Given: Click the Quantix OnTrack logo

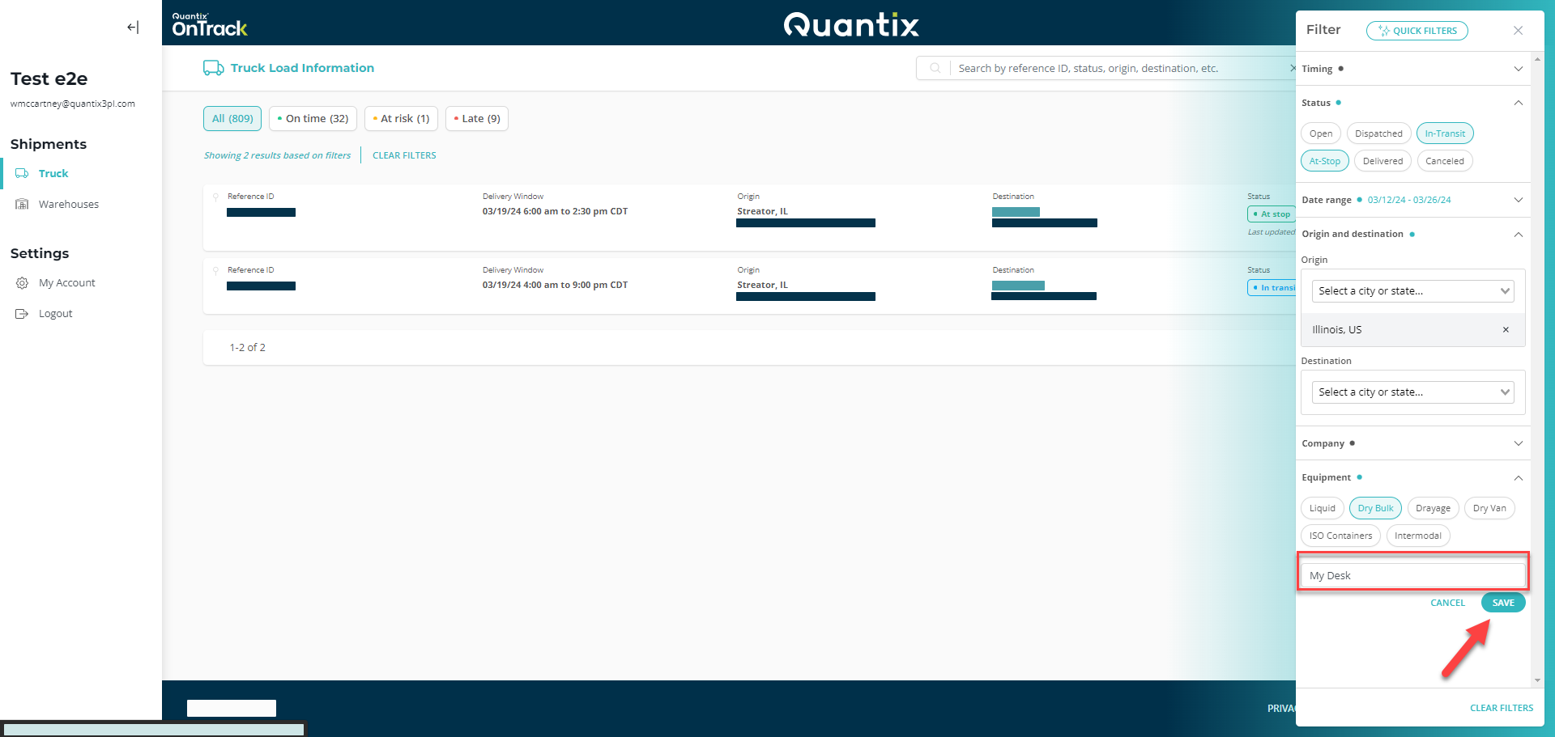Looking at the screenshot, I should (210, 25).
